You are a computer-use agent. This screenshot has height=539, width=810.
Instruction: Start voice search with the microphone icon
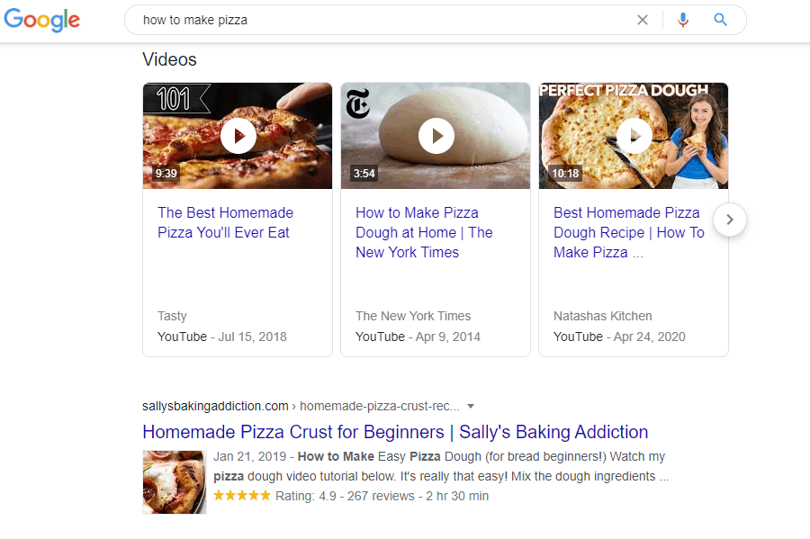click(x=682, y=19)
